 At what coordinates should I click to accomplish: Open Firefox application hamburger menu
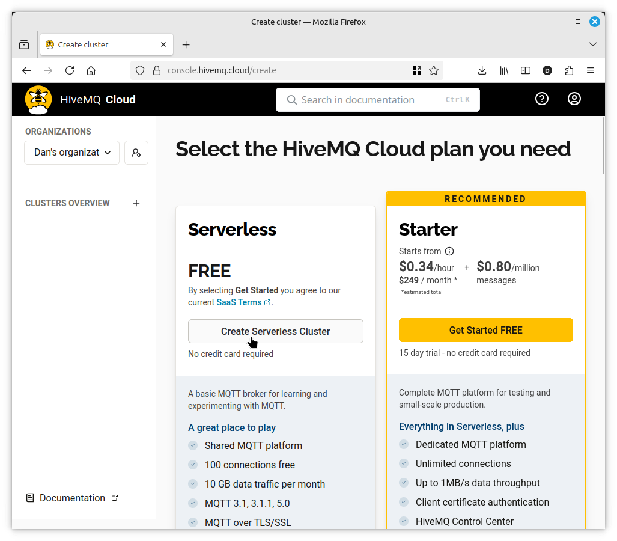coord(591,70)
